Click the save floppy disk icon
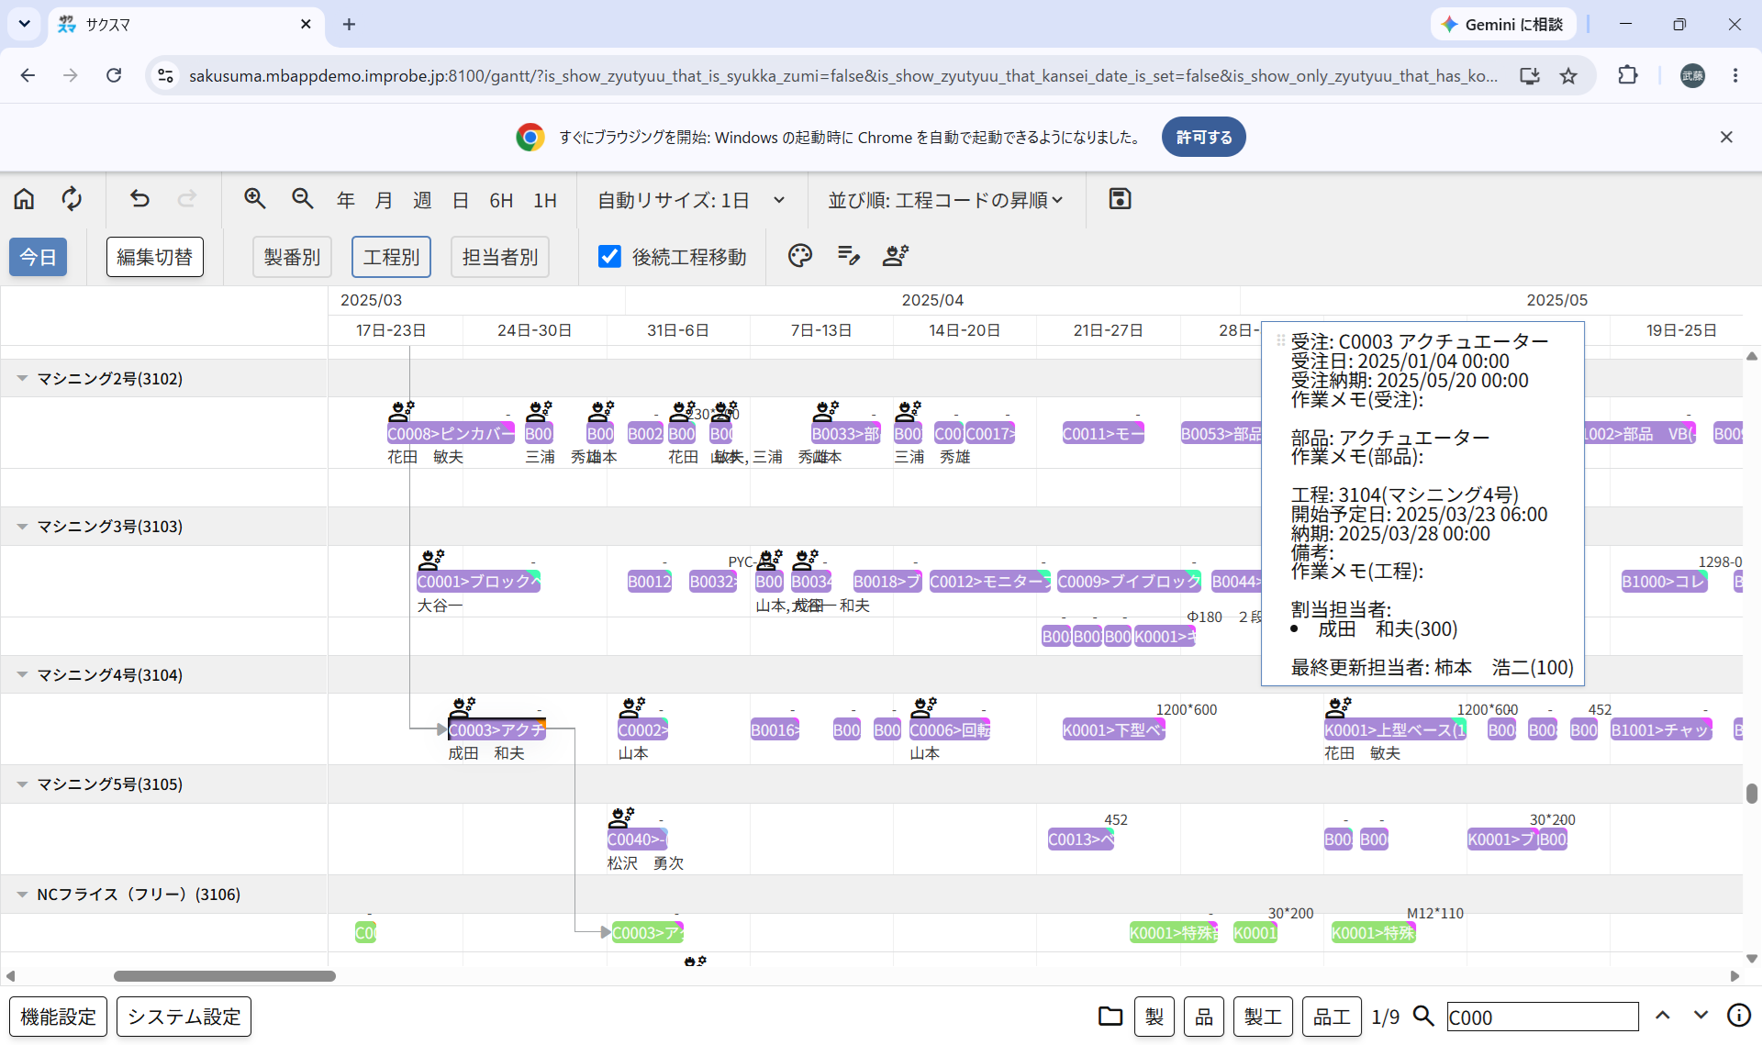This screenshot has width=1762, height=1045. pyautogui.click(x=1120, y=199)
